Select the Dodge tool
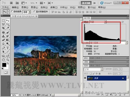The image size is (130, 97). point(8,44)
